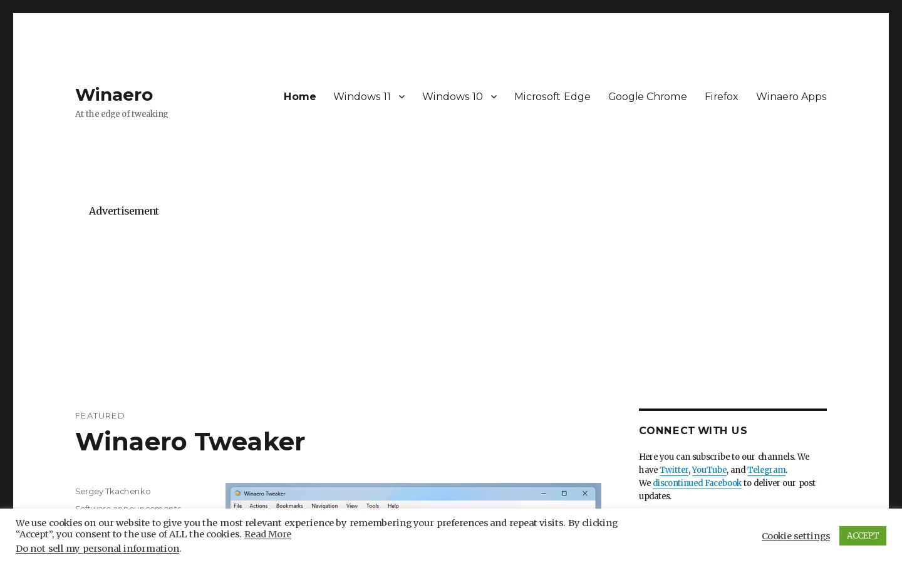Open the Winaero Apps page
The width and height of the screenshot is (902, 563).
791,96
